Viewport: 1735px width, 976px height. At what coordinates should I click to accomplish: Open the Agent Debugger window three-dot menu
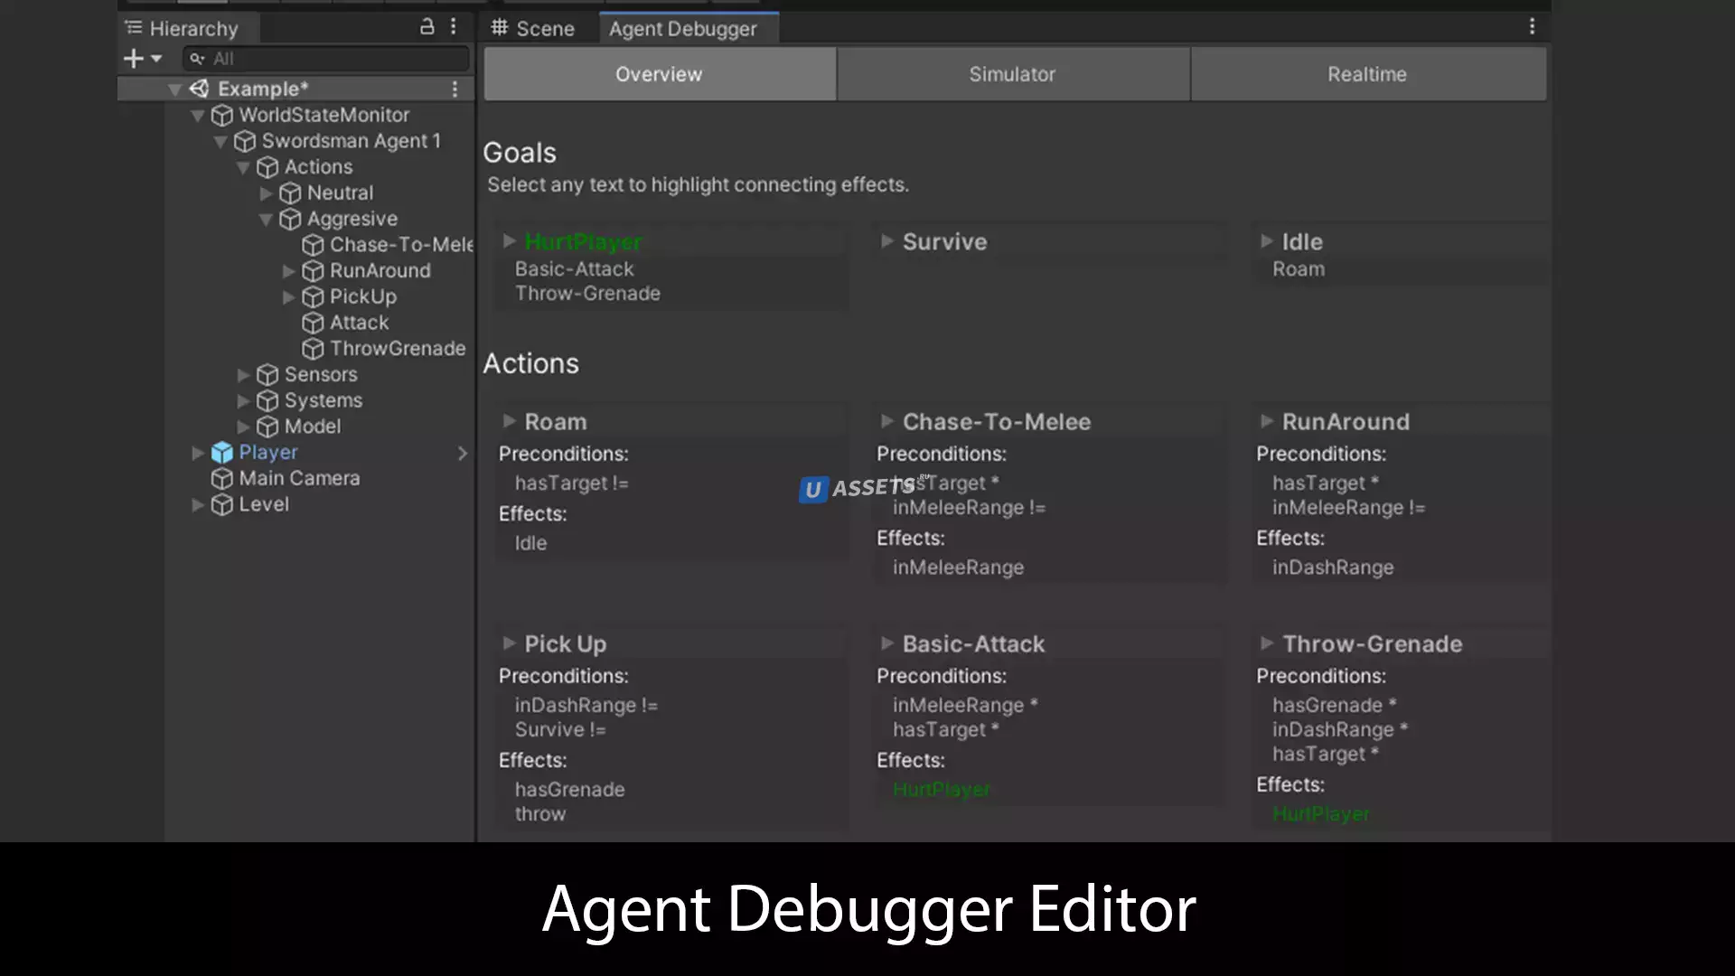1532,27
